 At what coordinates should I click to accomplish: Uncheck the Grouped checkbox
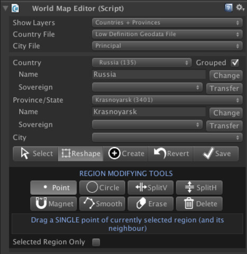click(235, 62)
